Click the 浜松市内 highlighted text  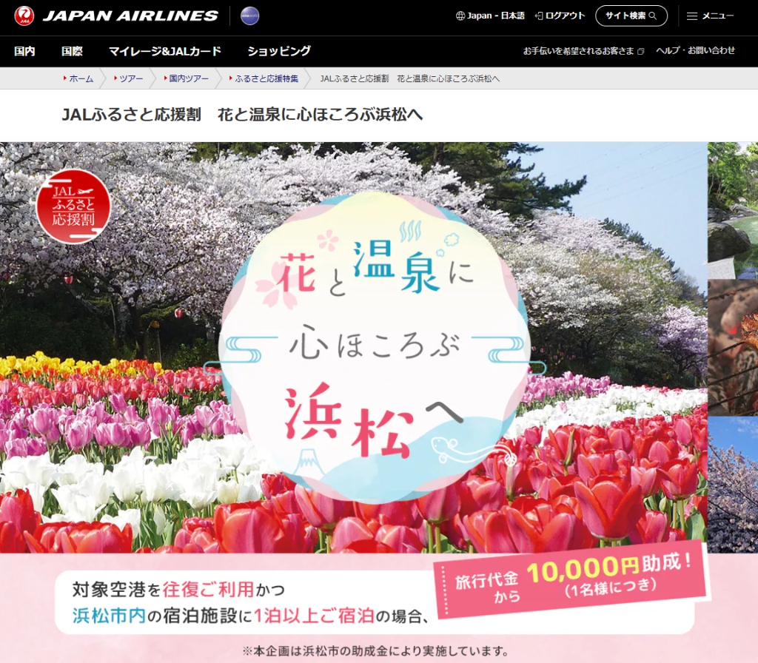110,616
